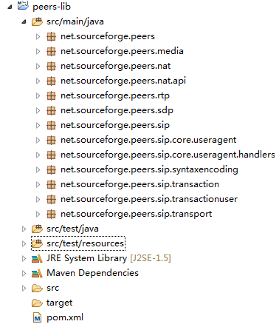Screen dimensions: 279x327
Task: Click the package icon of net.sourceforge.peers.nat.api
Action: click(51, 81)
